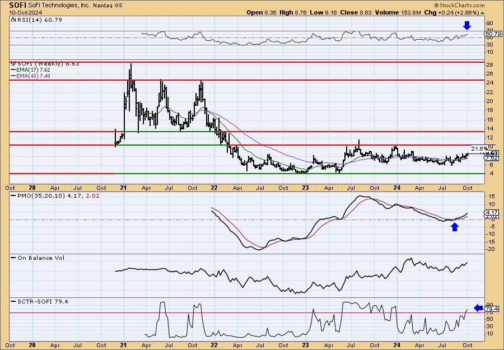The image size is (504, 350).
Task: Click the EMA(43) 7.49 legend entry
Action: point(34,76)
